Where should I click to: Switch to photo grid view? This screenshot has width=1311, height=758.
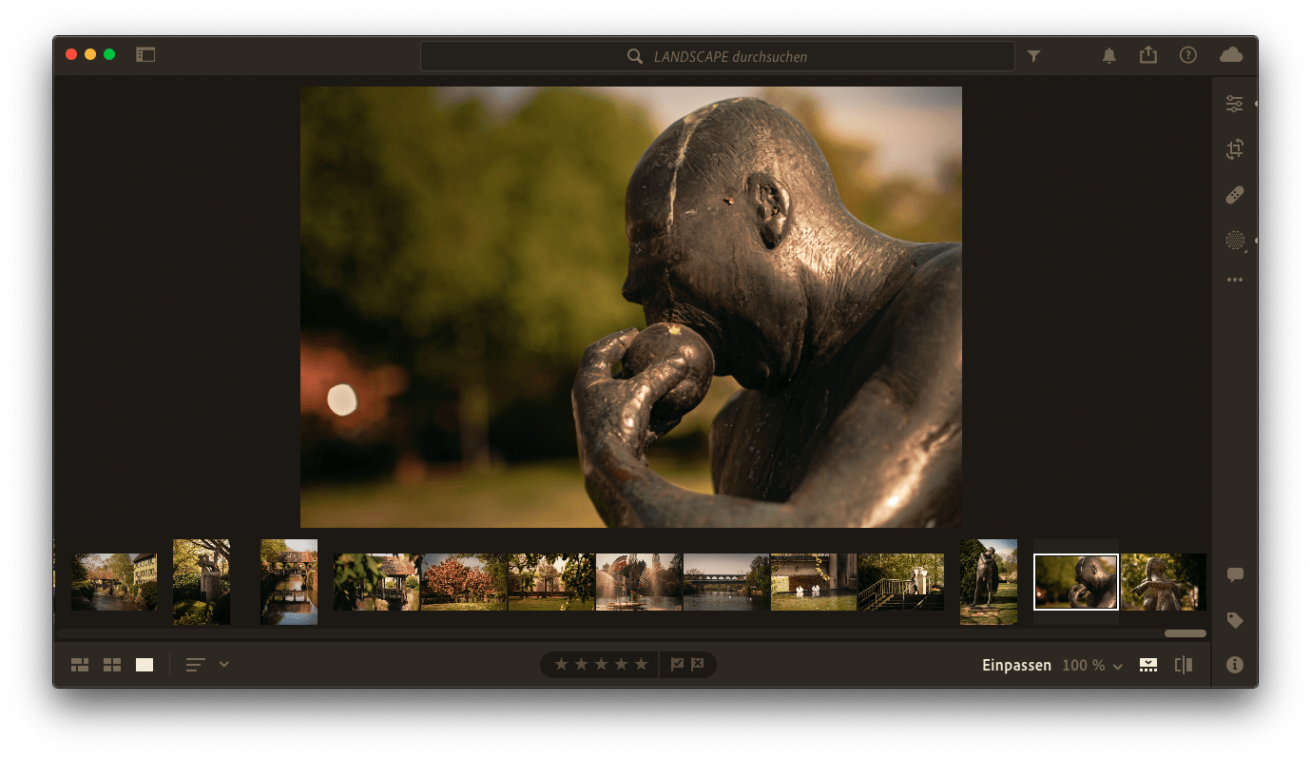click(80, 665)
